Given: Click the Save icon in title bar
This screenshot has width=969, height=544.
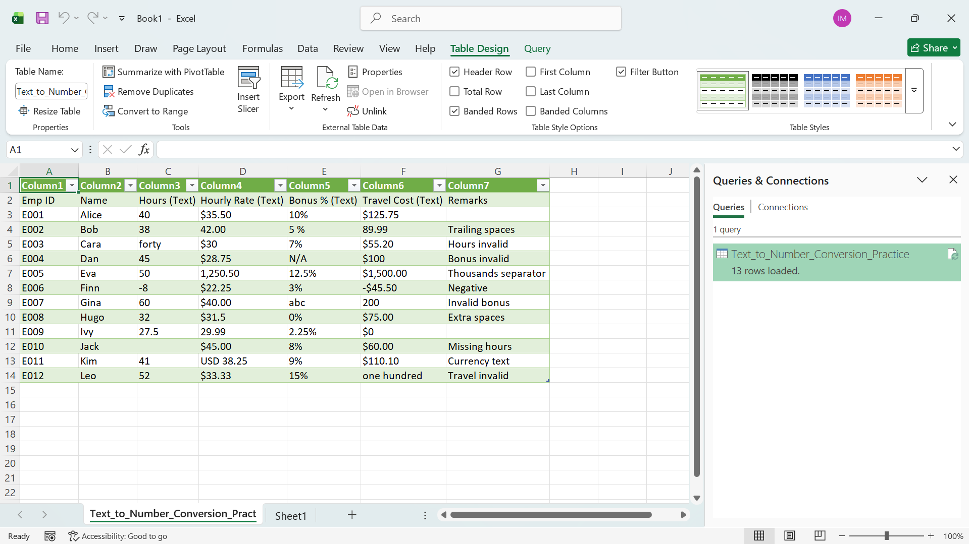Looking at the screenshot, I should (x=42, y=19).
